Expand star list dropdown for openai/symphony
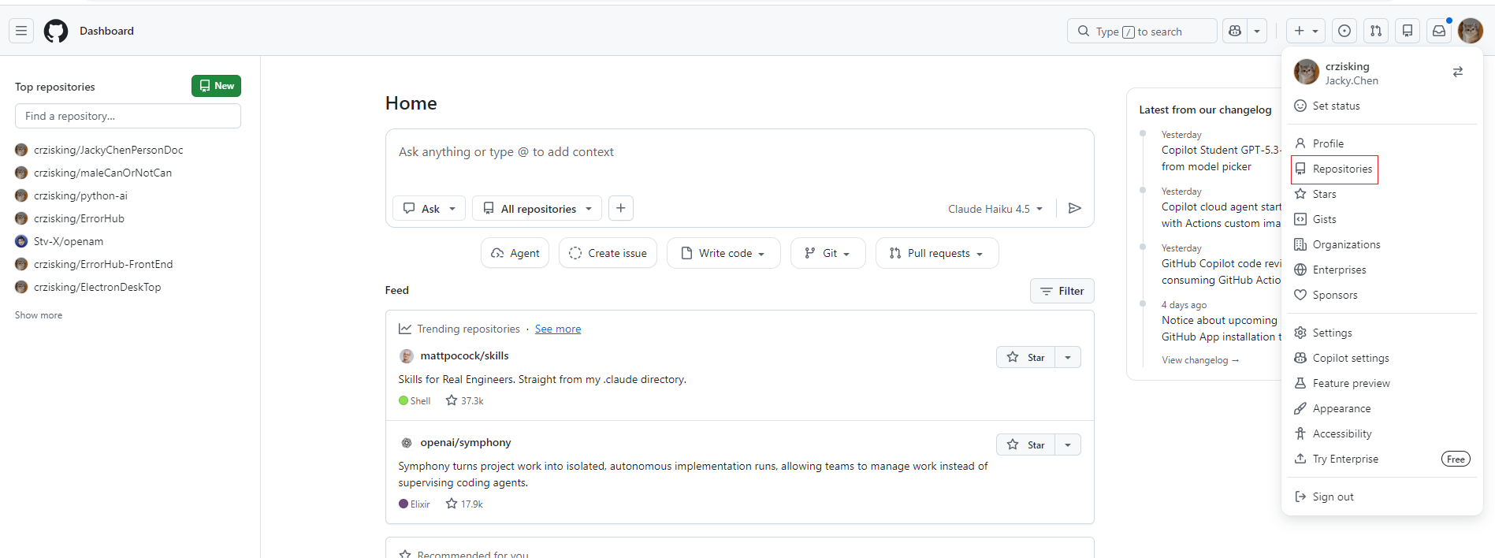 coord(1068,445)
